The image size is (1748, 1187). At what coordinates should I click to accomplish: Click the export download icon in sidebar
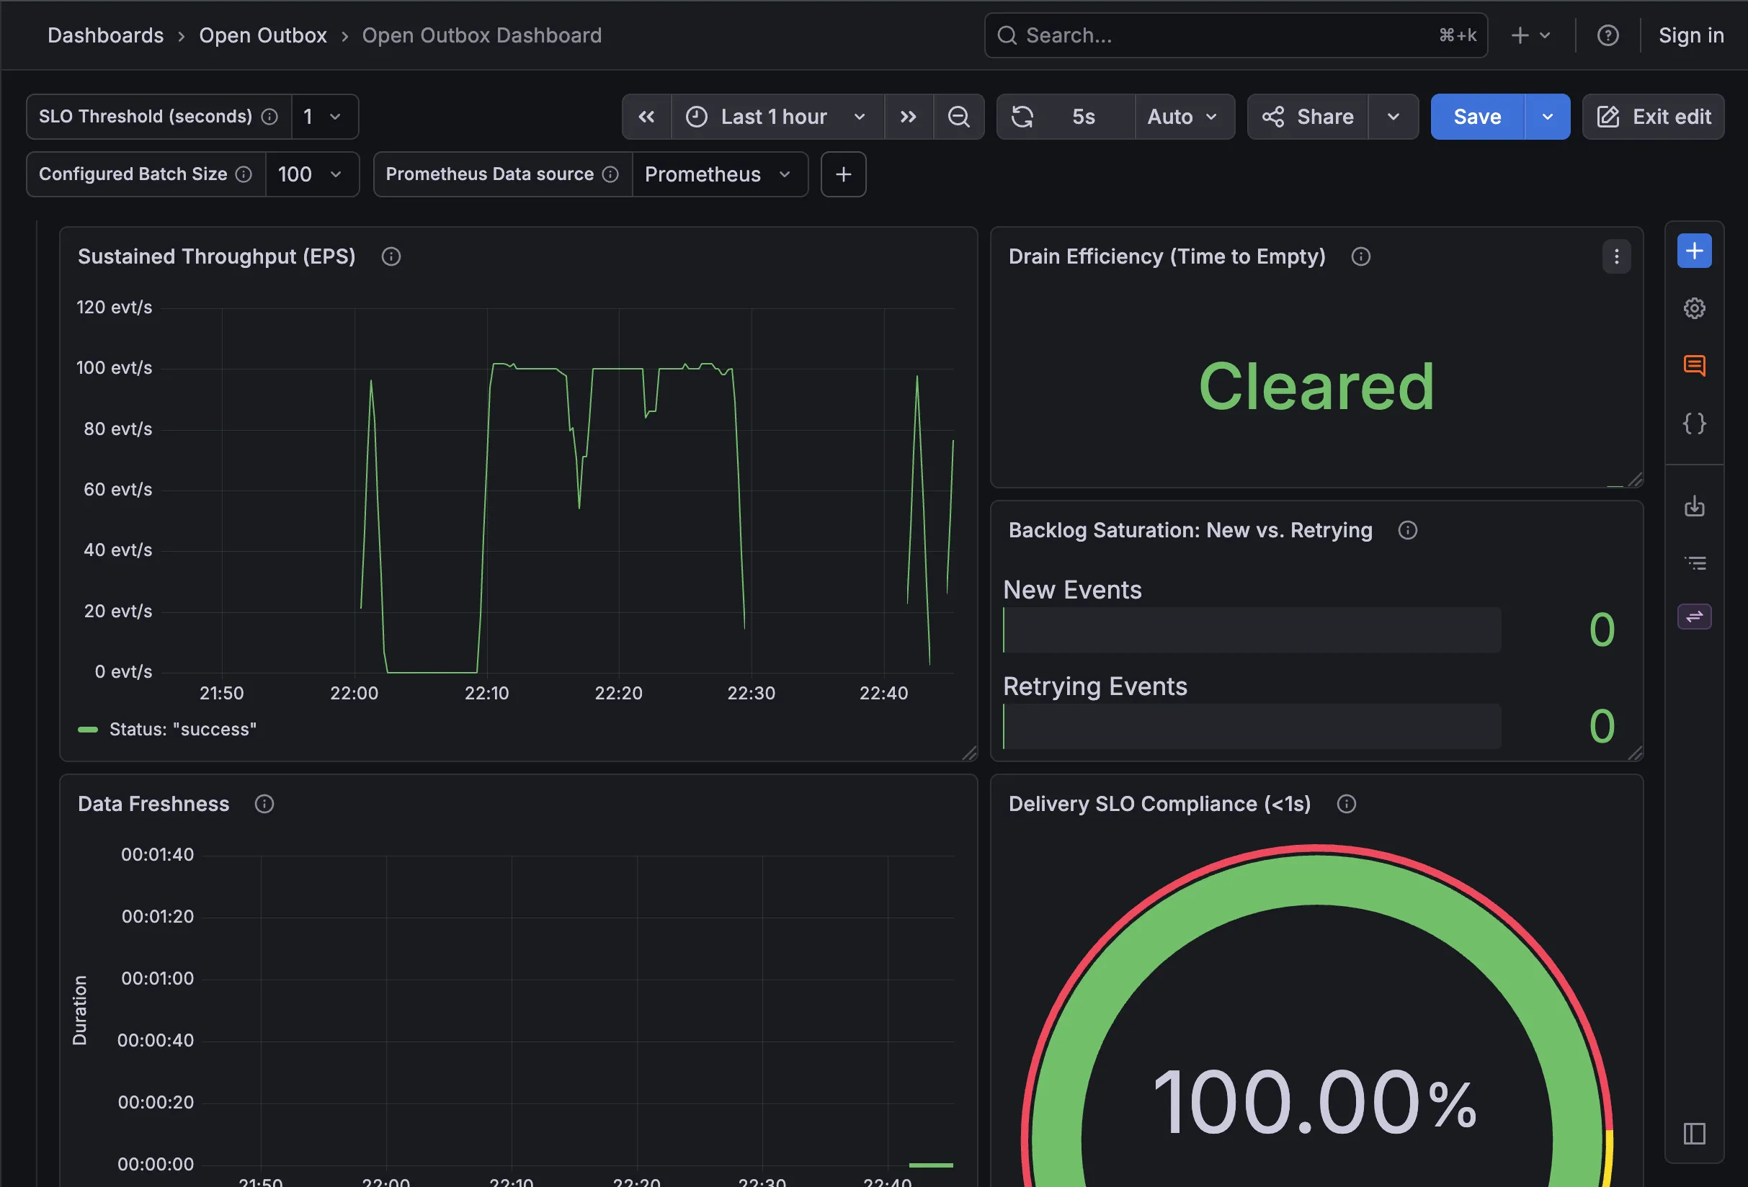coord(1695,506)
